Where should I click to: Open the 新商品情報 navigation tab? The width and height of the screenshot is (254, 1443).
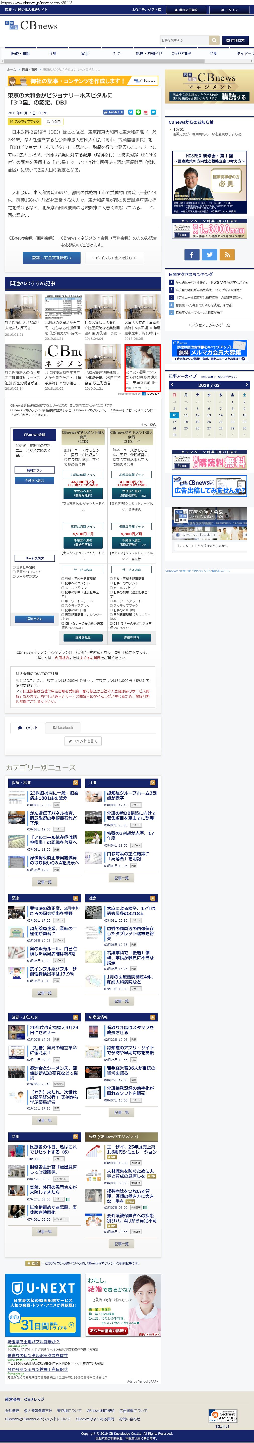[x=181, y=54]
